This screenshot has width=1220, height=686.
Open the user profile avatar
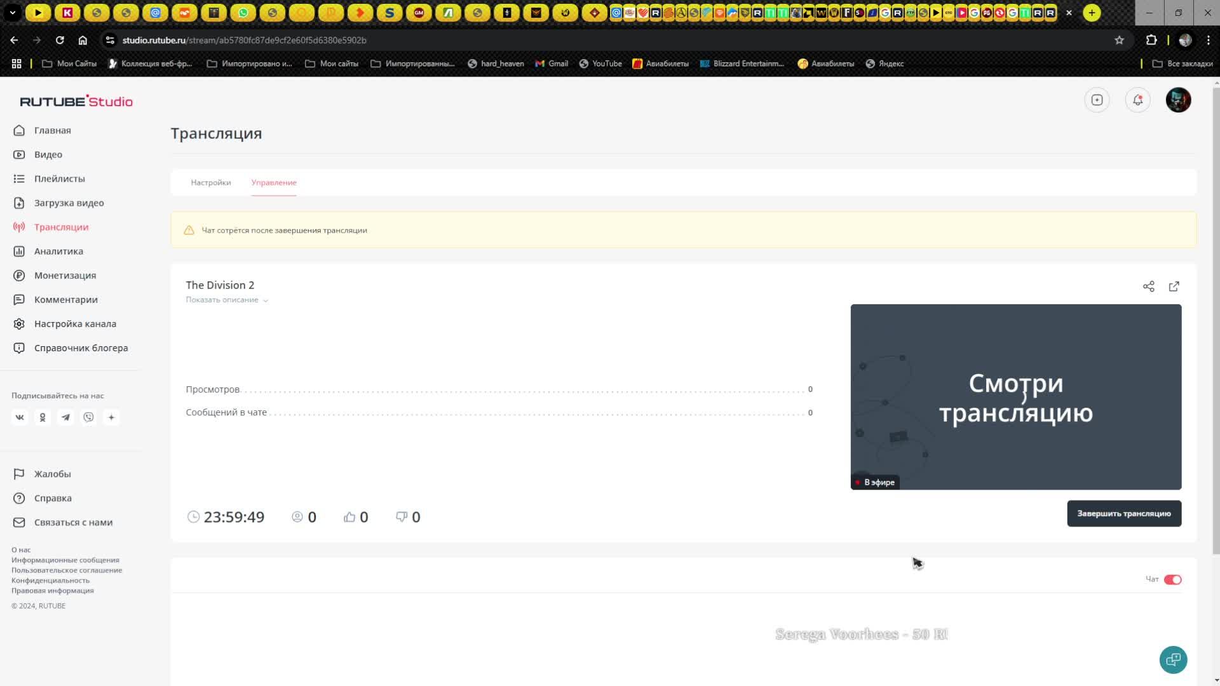click(x=1178, y=100)
